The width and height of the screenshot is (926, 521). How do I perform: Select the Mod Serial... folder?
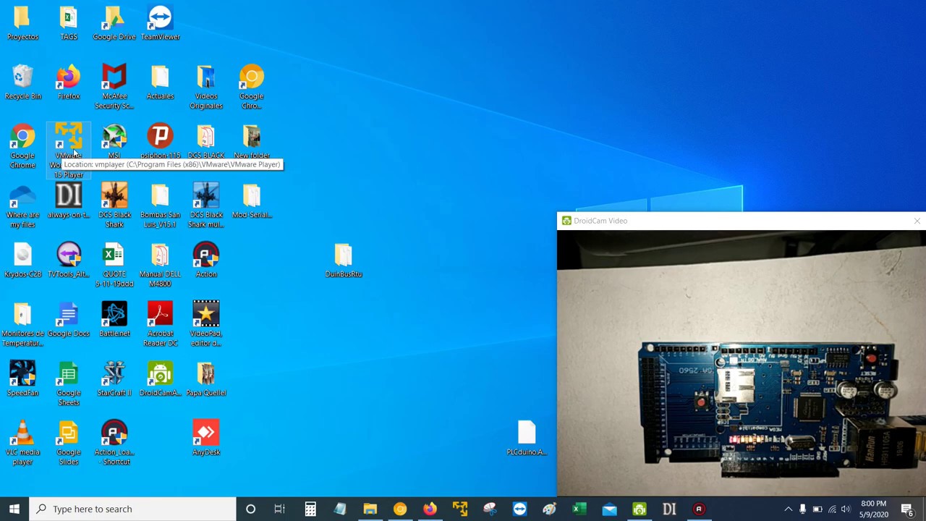tap(252, 201)
